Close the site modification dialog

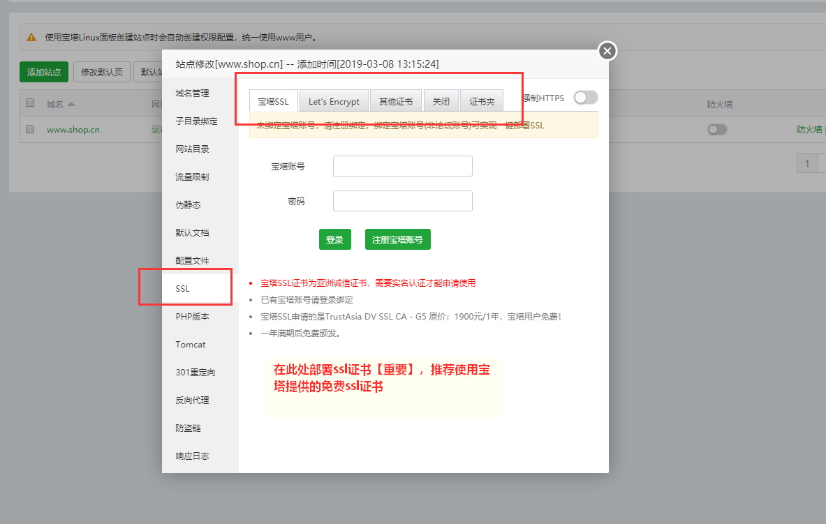click(x=607, y=51)
